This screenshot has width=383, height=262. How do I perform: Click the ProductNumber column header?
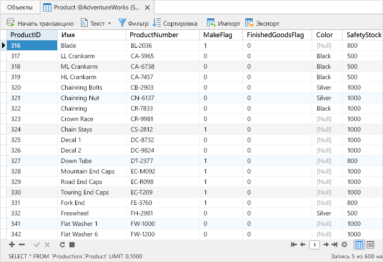(163, 35)
